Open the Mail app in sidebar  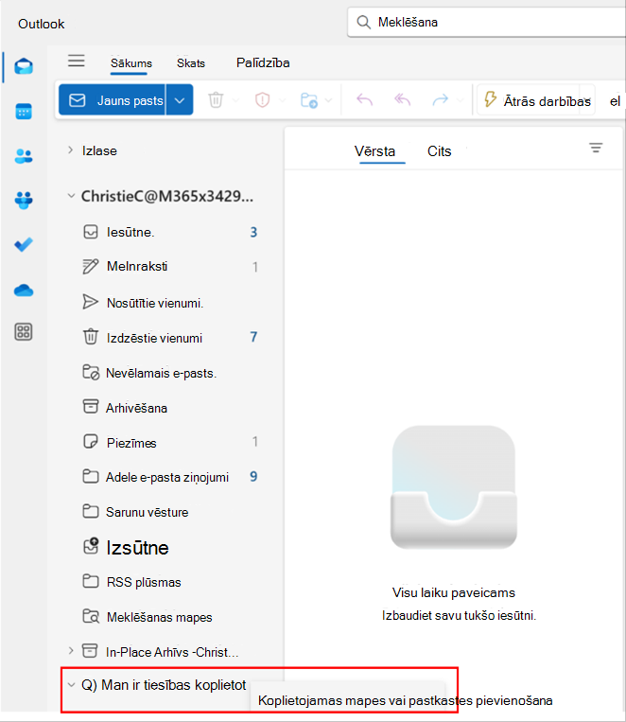[x=24, y=67]
